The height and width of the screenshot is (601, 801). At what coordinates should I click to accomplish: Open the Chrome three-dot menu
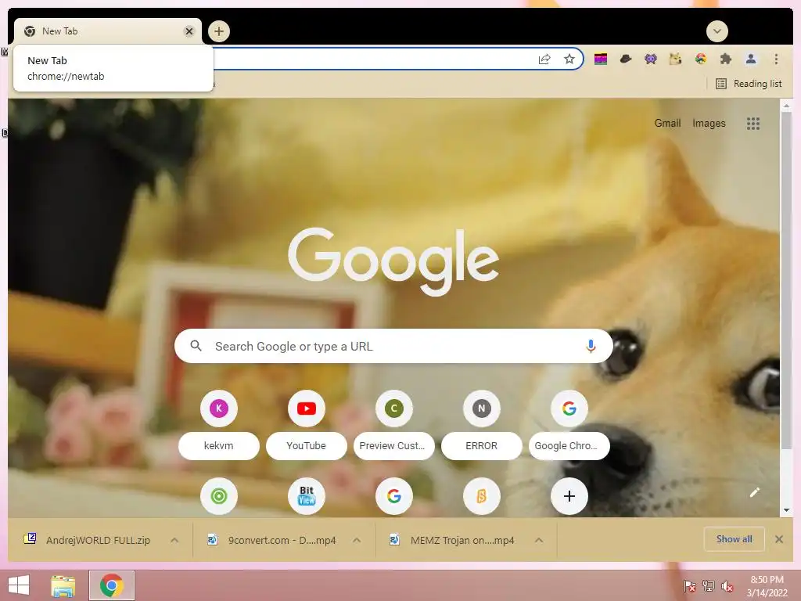776,59
